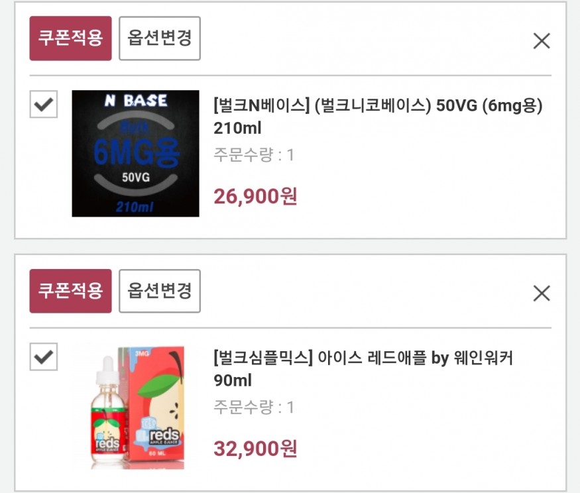Click the first item's 주문수량 : 1 label
The image size is (580, 493).
click(254, 154)
